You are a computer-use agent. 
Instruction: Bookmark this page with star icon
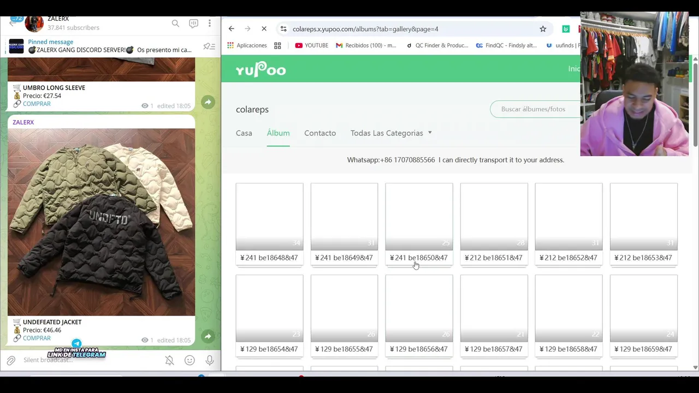point(543,29)
